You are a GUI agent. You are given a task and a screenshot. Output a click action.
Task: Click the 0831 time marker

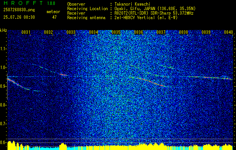click(26, 32)
